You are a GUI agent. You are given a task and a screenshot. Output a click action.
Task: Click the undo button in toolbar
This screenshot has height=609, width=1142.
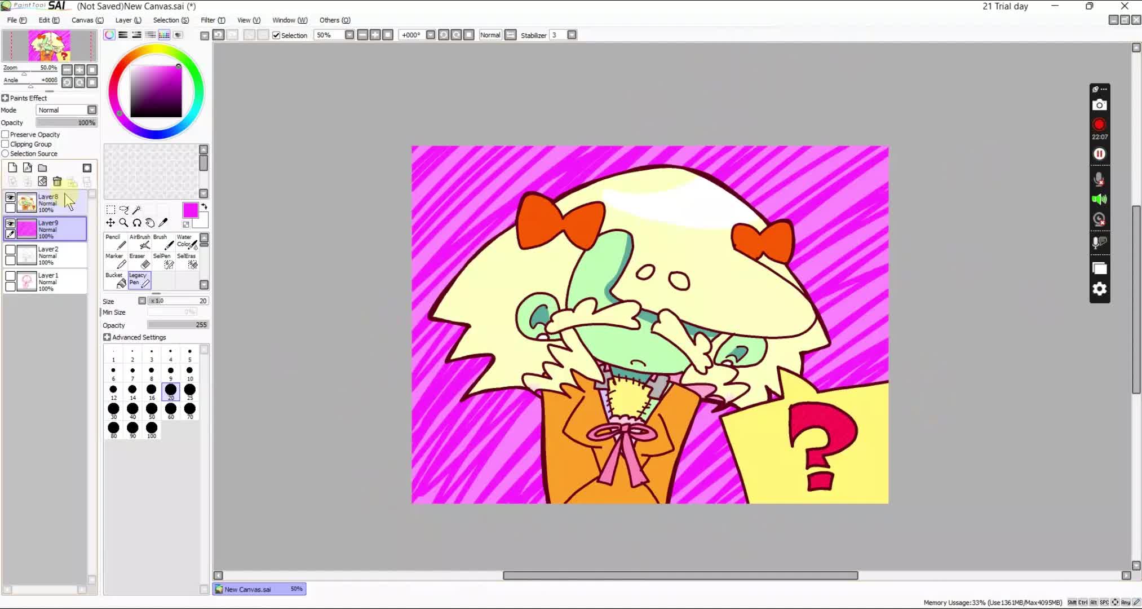(x=218, y=35)
